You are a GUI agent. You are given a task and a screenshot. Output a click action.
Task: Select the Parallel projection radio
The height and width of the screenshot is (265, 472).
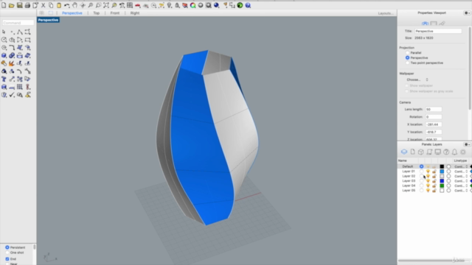point(407,52)
